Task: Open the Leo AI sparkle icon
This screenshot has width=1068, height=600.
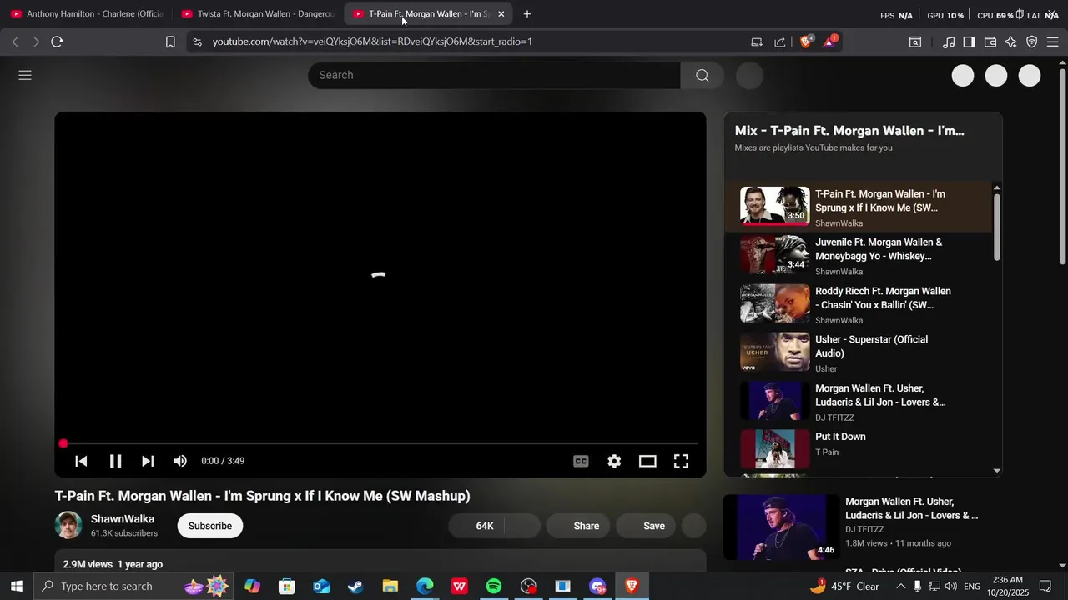Action: point(1011,42)
